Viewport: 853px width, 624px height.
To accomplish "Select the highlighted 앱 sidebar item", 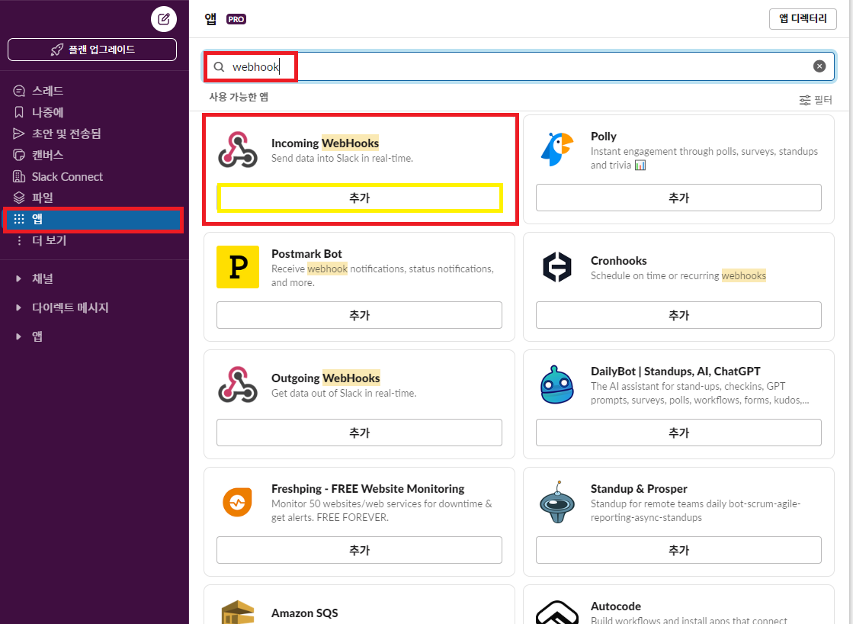I will (x=92, y=219).
